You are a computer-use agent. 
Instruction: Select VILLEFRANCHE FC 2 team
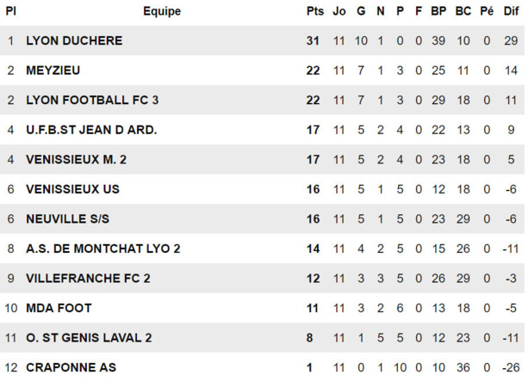[x=88, y=278]
